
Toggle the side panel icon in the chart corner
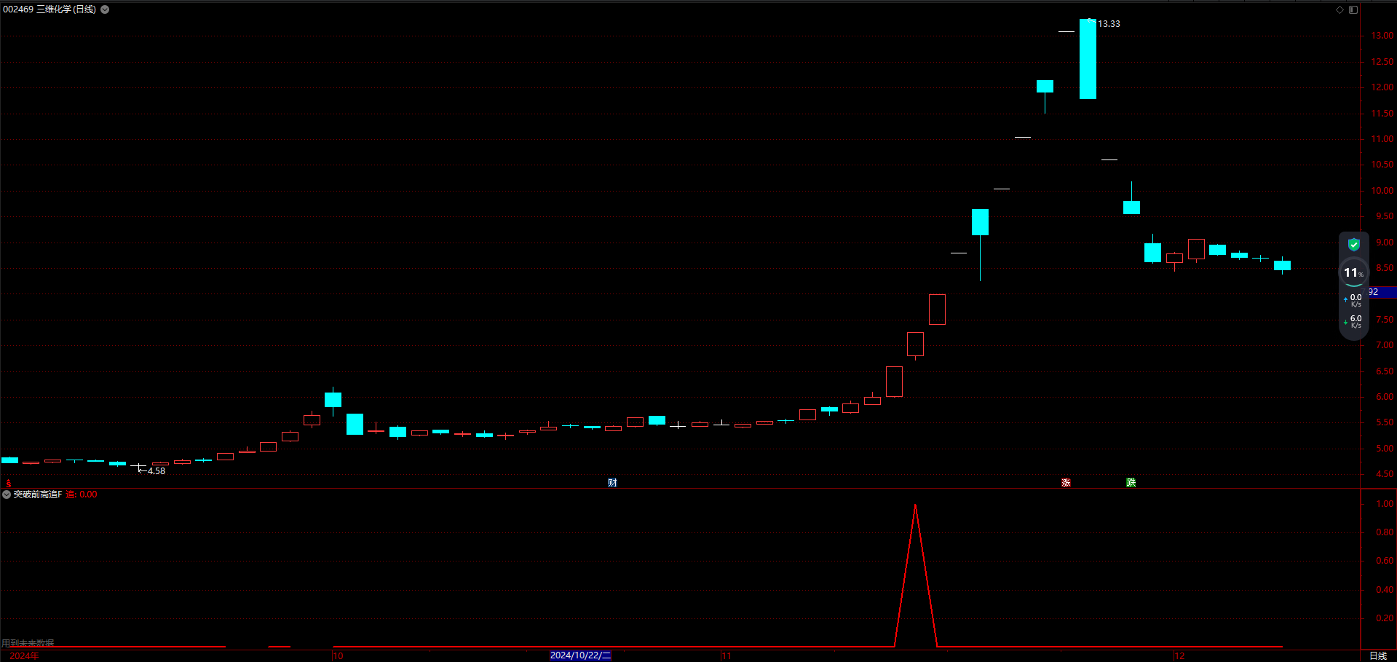1353,9
